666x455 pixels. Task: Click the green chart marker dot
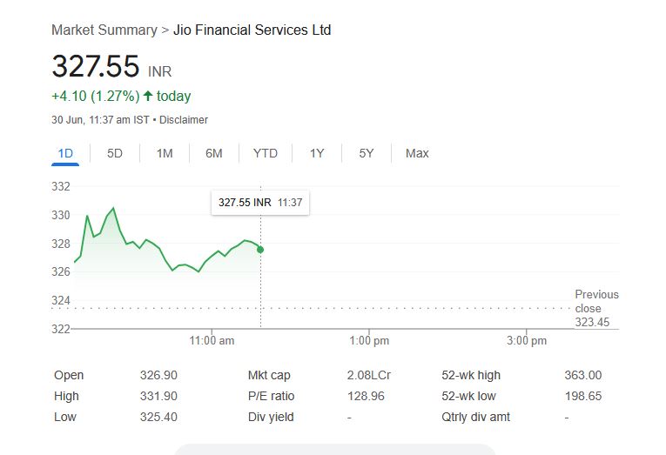(260, 250)
